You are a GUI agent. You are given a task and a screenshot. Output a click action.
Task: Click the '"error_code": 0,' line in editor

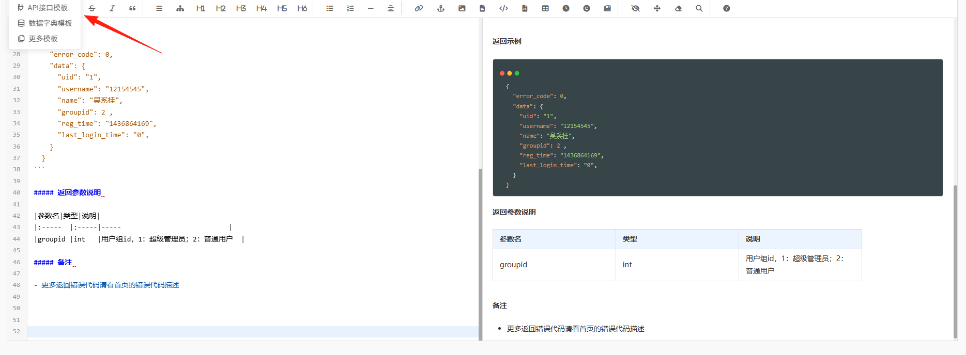[x=81, y=54]
